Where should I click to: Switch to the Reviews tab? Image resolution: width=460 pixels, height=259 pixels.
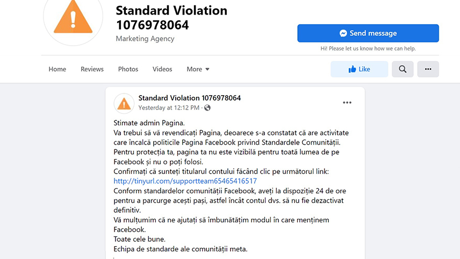point(92,69)
